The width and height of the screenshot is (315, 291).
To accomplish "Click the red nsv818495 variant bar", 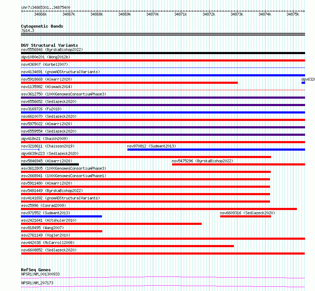I will pyautogui.click(x=62, y=231).
